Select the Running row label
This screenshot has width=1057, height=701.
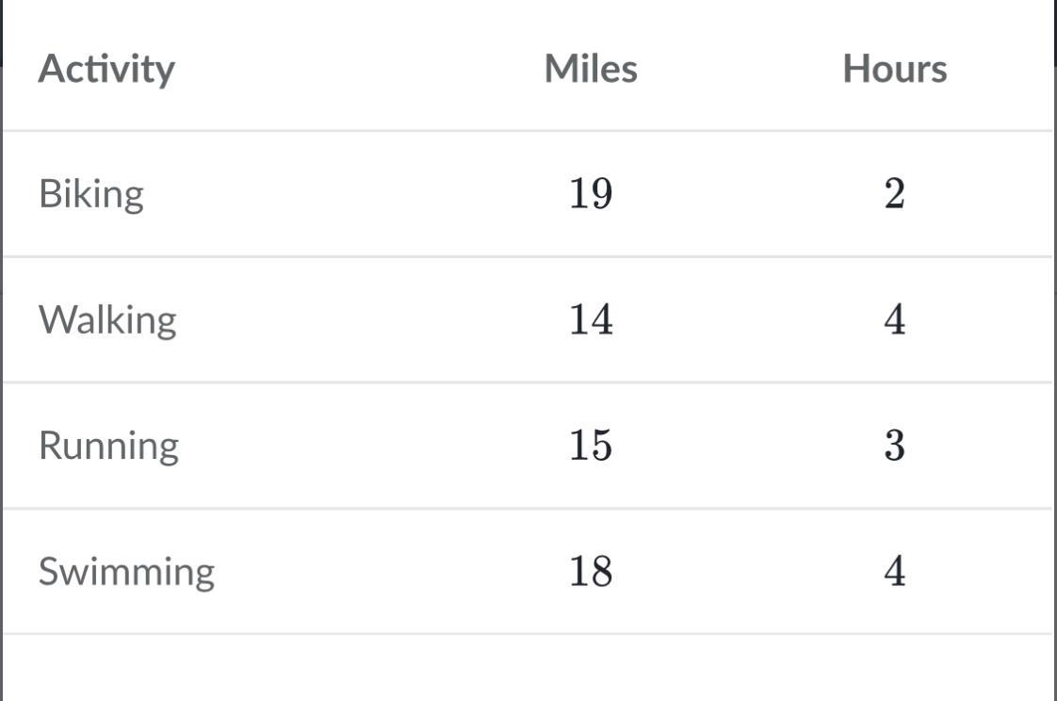[108, 445]
